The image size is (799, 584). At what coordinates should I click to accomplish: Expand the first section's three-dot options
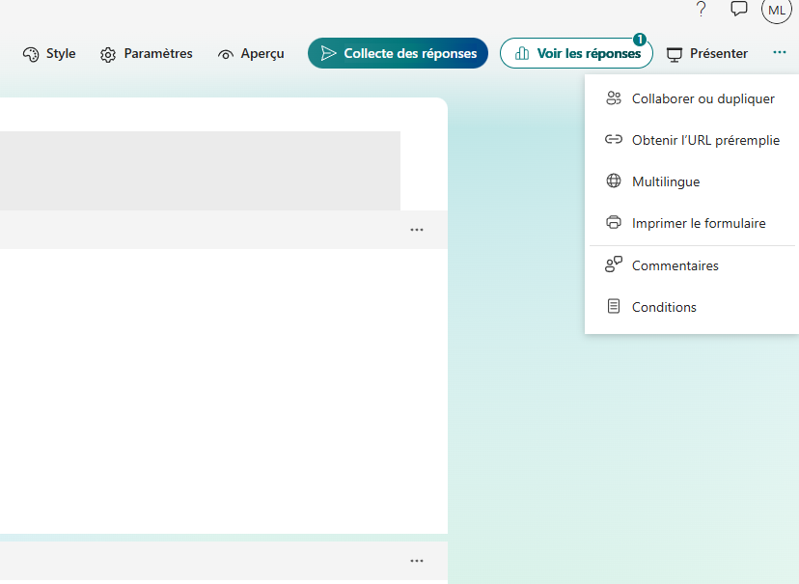[x=417, y=230]
